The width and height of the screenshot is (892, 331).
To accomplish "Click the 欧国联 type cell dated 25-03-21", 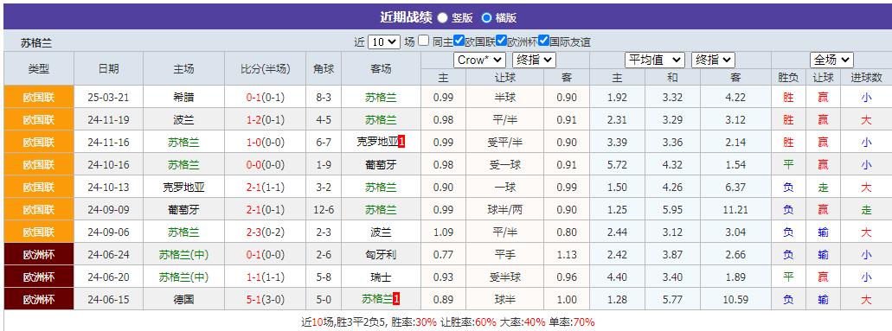I will pos(39,98).
